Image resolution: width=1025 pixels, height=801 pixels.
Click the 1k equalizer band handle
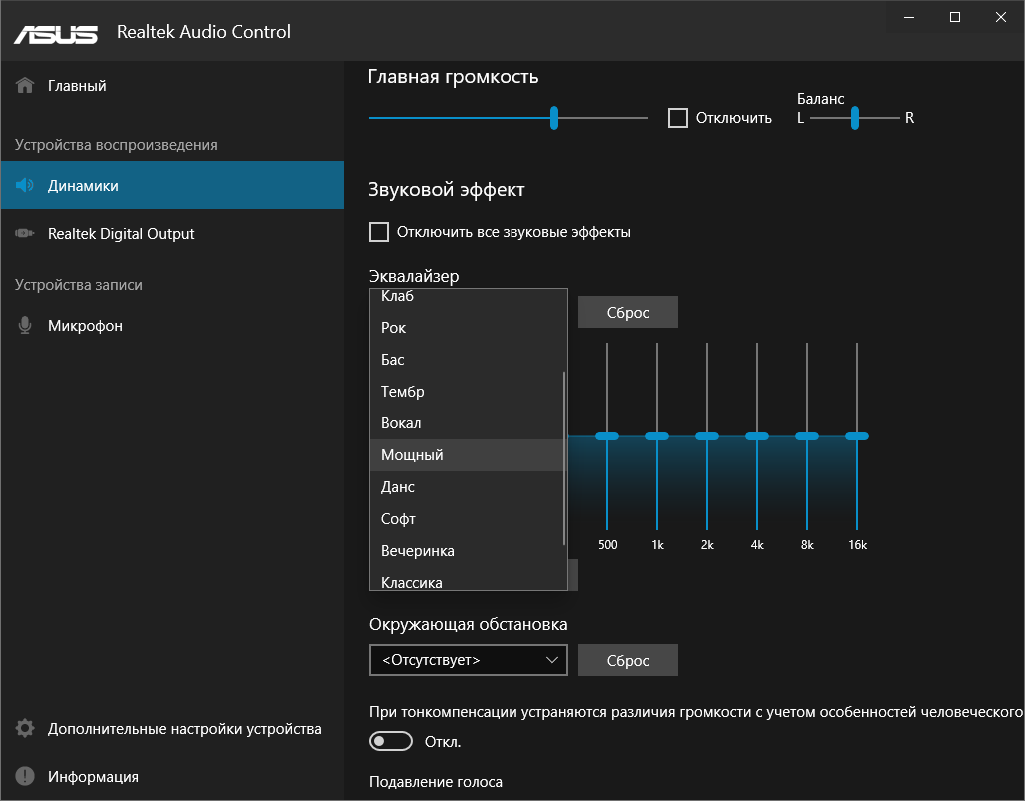tap(656, 436)
